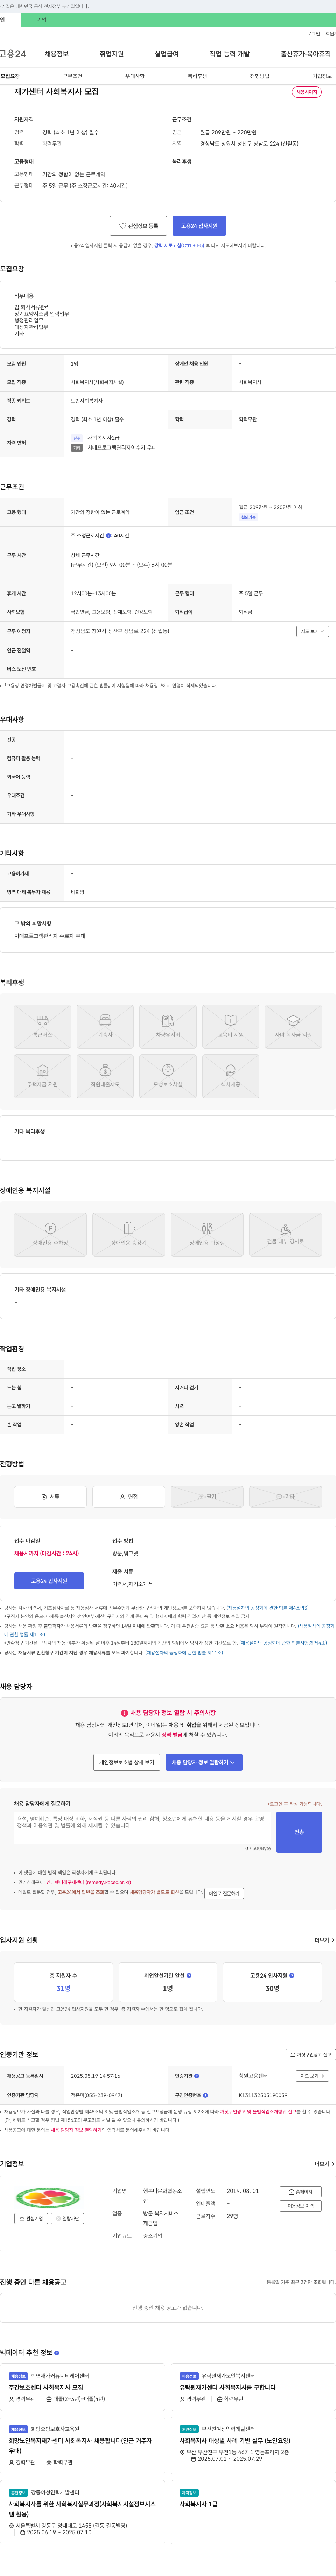Open the 사회복지사 대상별 사례 기반 실무 posting
Image resolution: width=336 pixels, height=2576 pixels.
(235, 2440)
